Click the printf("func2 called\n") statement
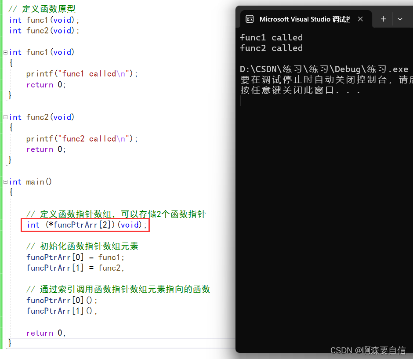This screenshot has width=413, height=359. [x=82, y=138]
